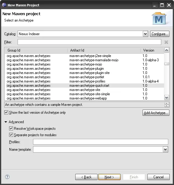The width and height of the screenshot is (174, 185).
Task: Select maven-archetype-marmalade-mojo row
Action: click(85, 60)
